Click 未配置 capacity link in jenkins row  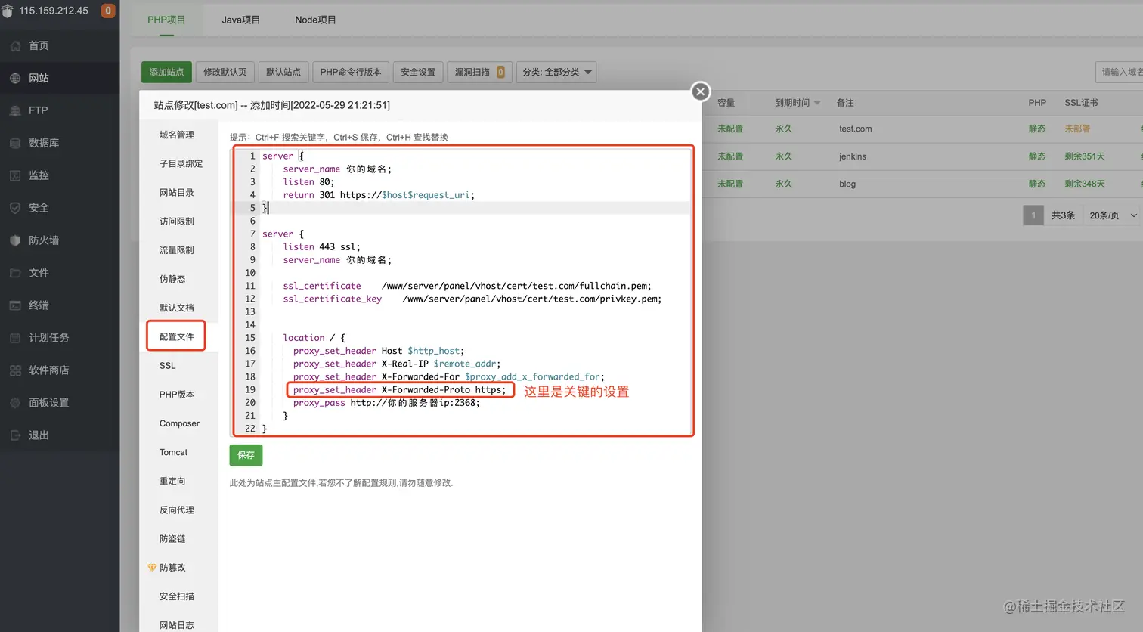pos(730,156)
